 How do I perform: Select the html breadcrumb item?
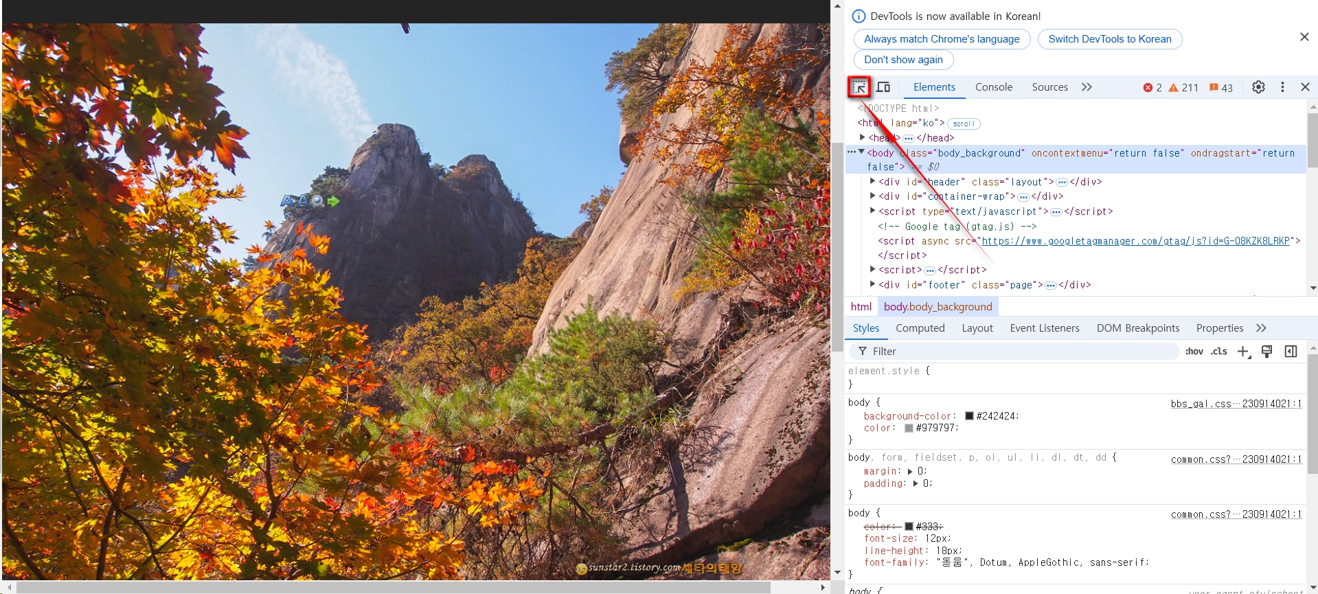[861, 307]
